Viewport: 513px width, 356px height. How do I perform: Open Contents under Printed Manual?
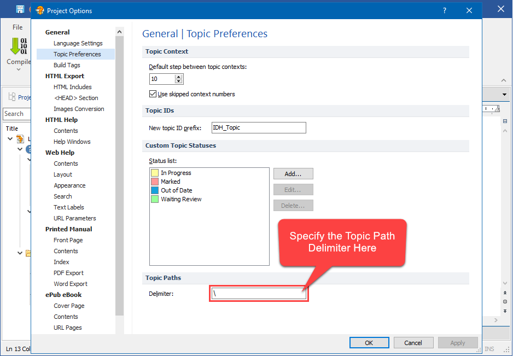point(66,251)
